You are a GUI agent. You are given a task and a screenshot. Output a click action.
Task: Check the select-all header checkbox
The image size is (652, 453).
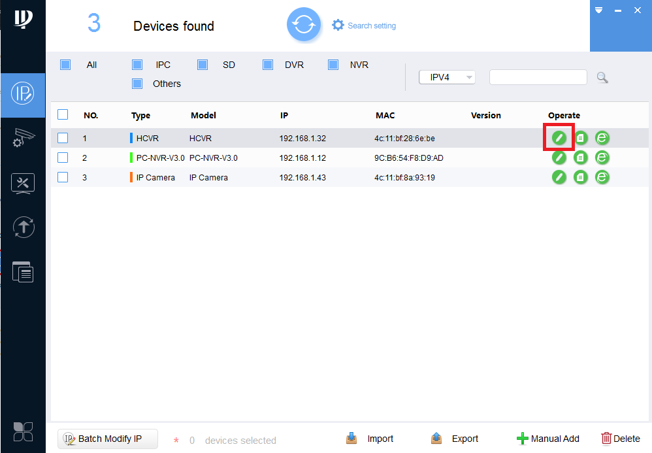[63, 114]
